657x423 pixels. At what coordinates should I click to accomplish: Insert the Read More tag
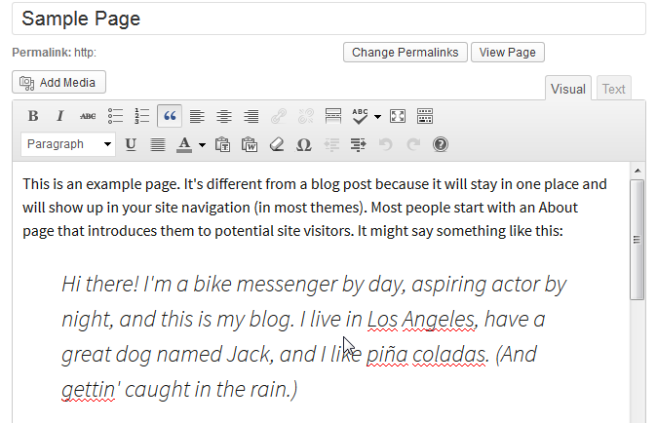(332, 116)
